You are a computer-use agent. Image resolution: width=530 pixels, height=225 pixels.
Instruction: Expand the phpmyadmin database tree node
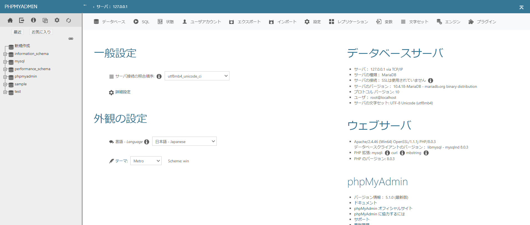tap(5, 77)
